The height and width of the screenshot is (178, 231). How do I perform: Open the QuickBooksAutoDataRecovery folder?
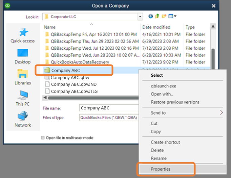pos(77,62)
